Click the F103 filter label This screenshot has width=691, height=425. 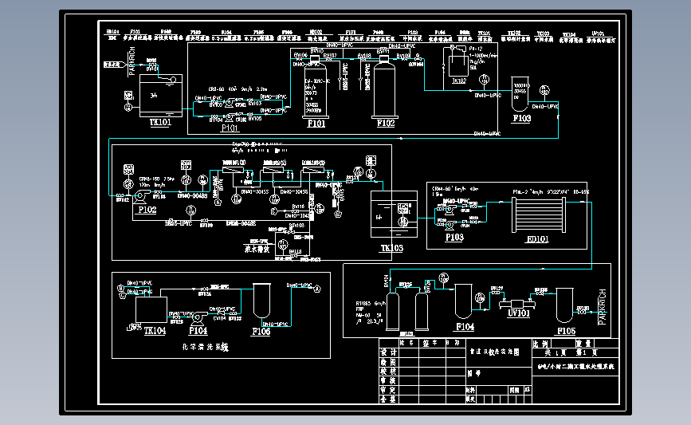click(521, 118)
